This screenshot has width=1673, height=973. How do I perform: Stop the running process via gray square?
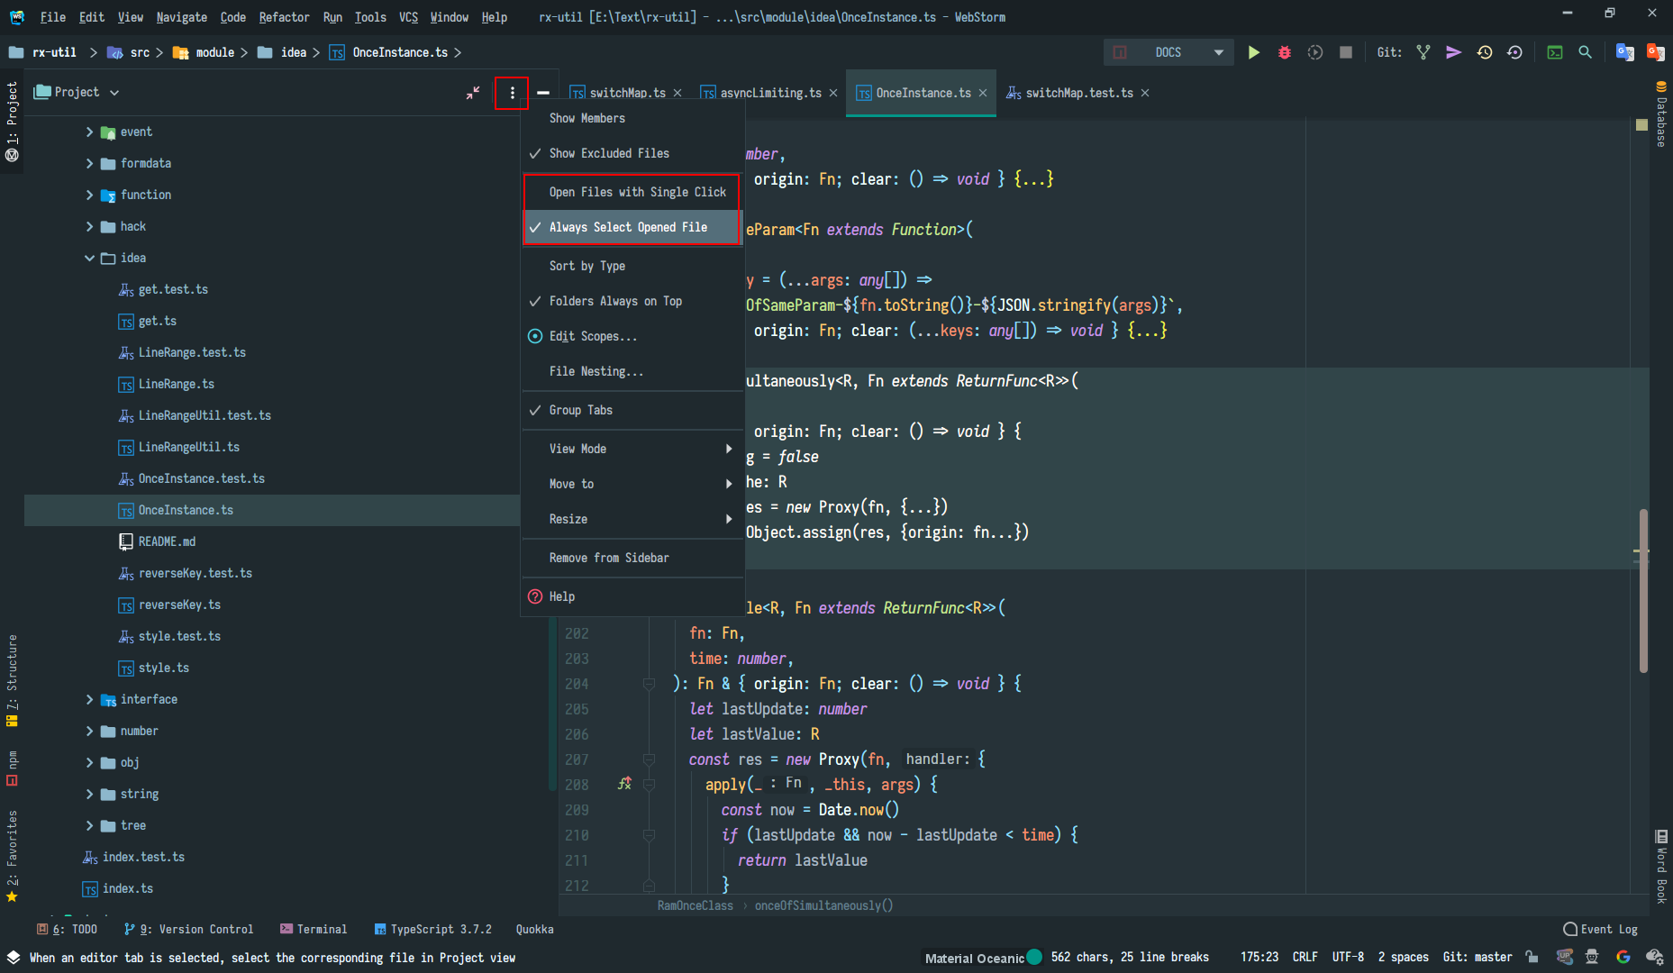(x=1346, y=52)
